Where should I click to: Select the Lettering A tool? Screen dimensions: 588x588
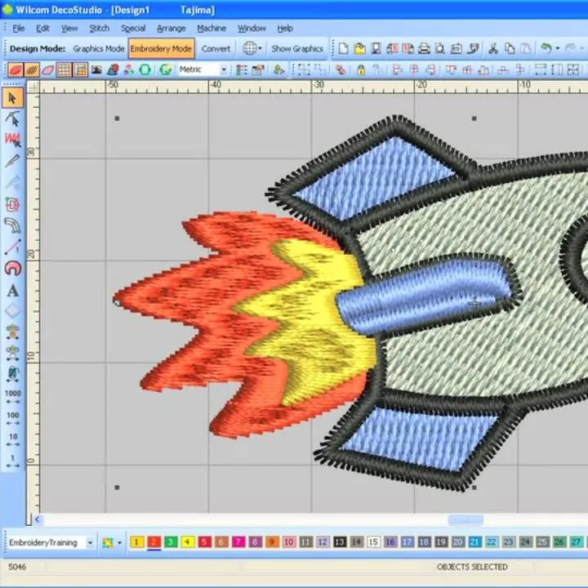pos(13,290)
